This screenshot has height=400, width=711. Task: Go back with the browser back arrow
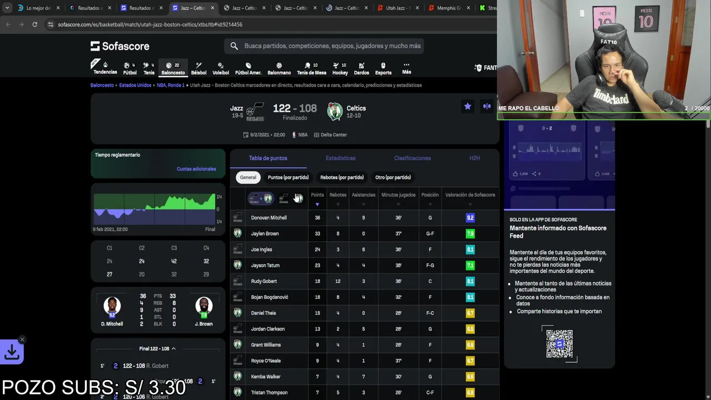[8, 24]
